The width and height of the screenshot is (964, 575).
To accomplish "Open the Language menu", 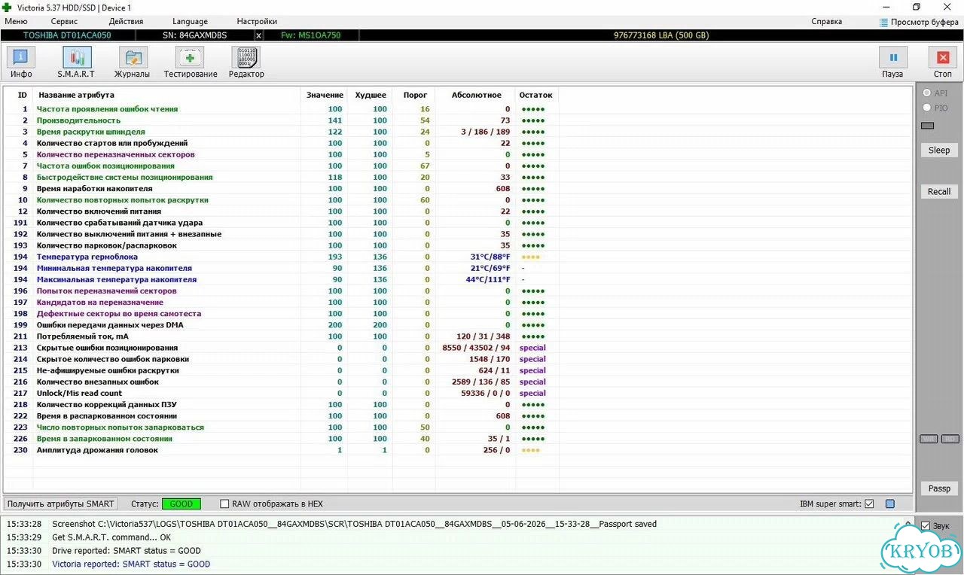I will (190, 22).
